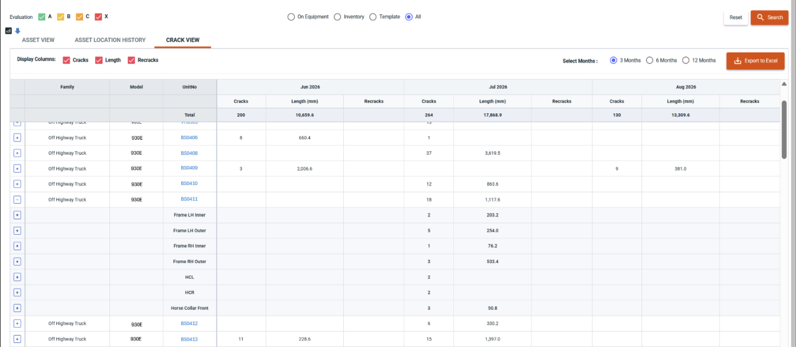The image size is (796, 347).
Task: Click the scrollbar up arrow
Action: [x=784, y=84]
